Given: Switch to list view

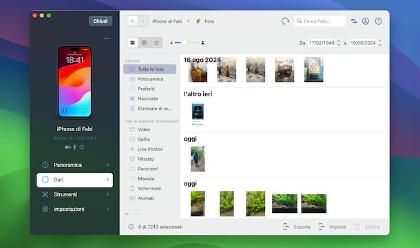Looking at the screenshot, I should point(156,43).
